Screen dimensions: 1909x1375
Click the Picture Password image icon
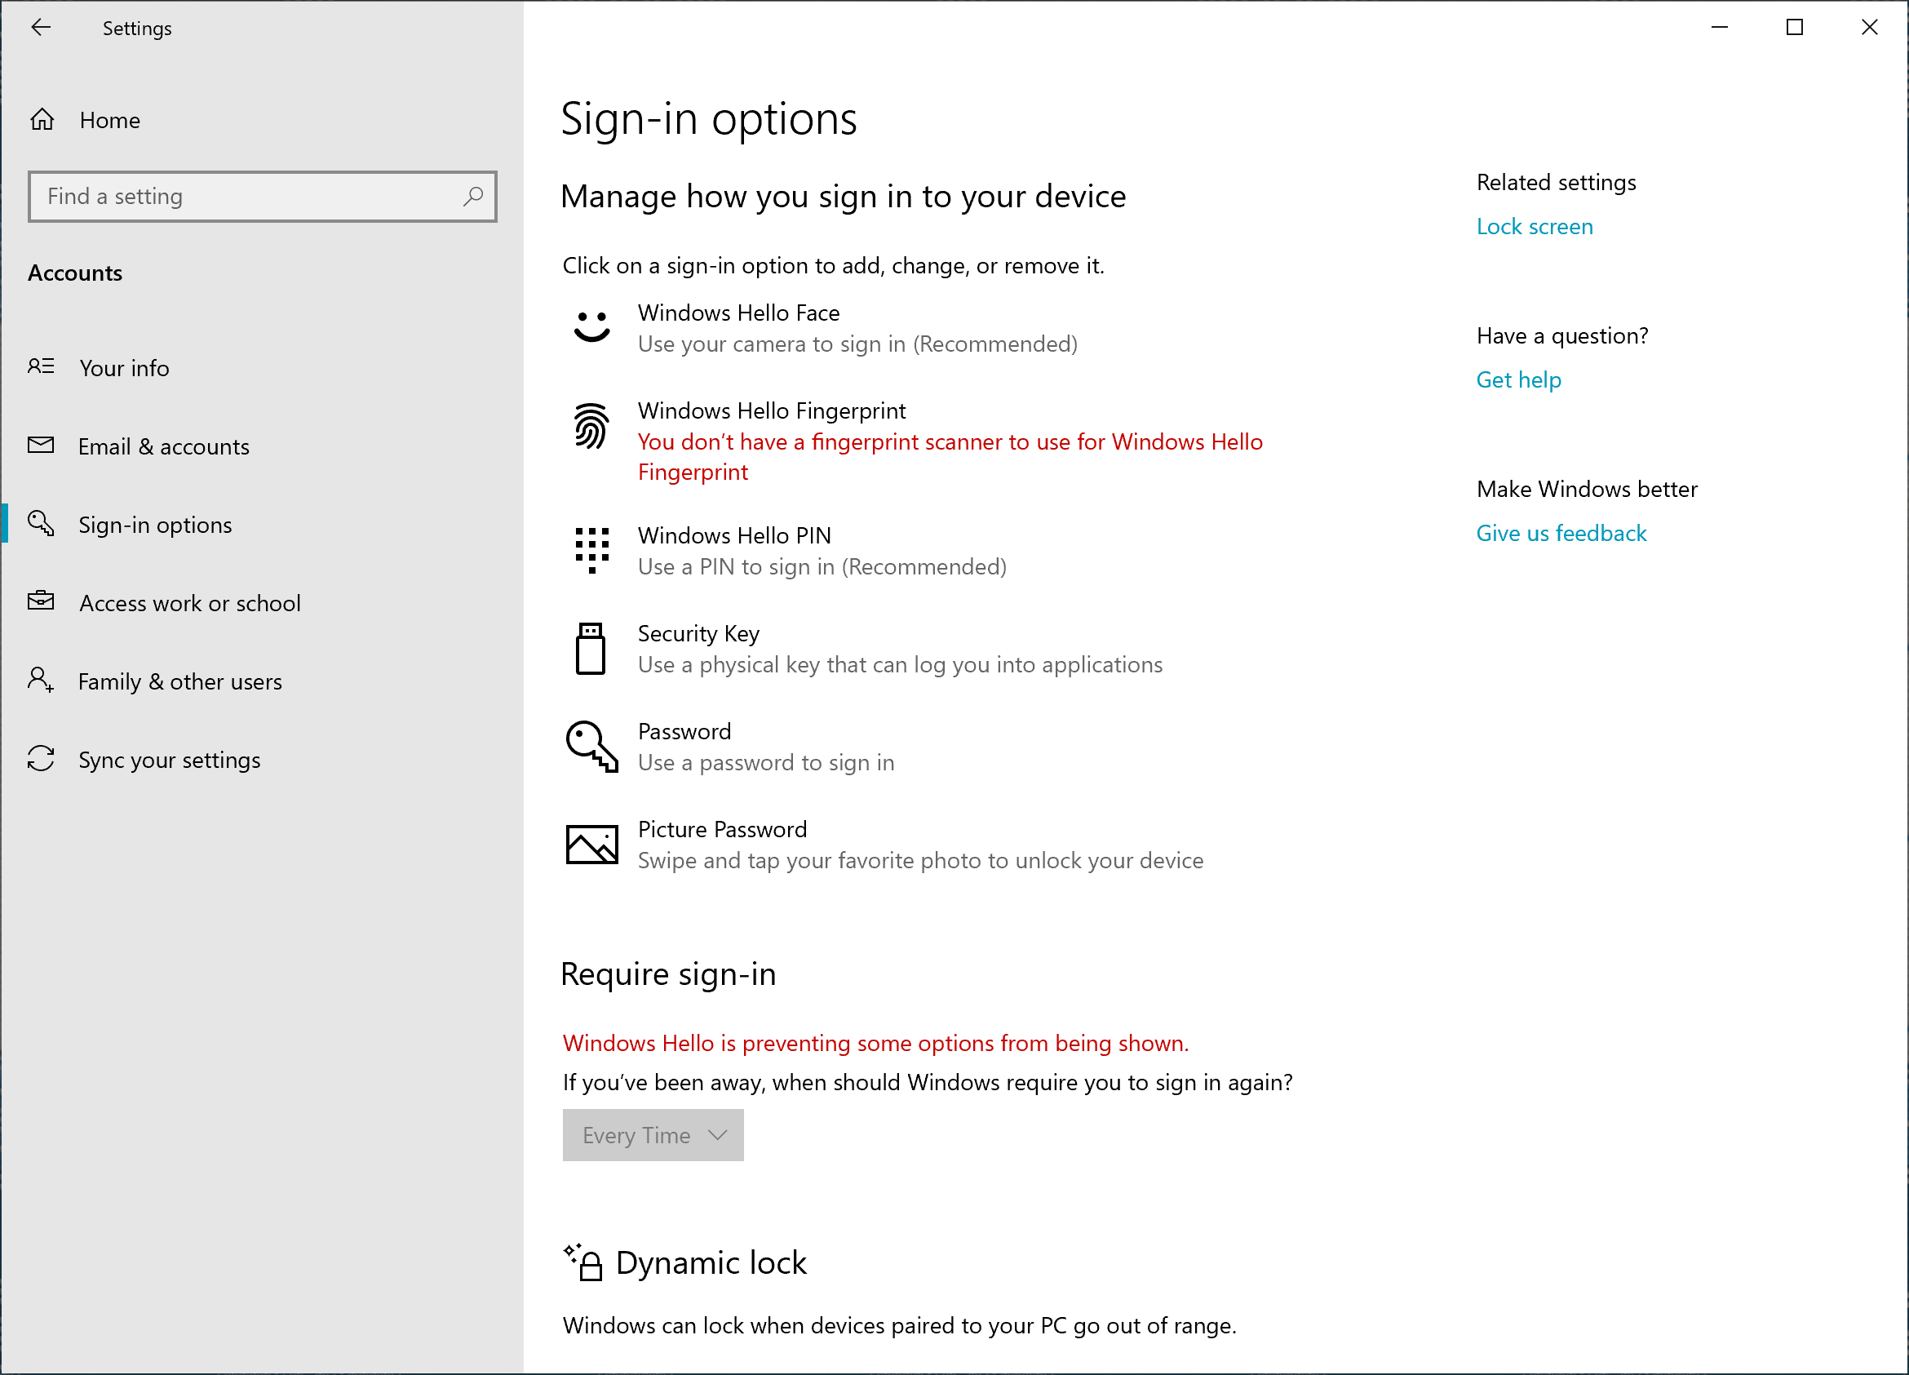pos(591,844)
